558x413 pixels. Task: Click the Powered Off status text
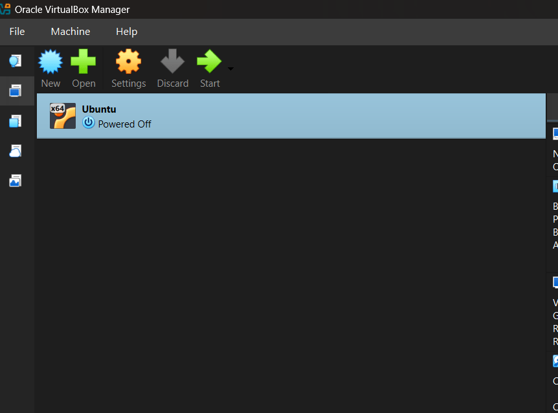(x=124, y=124)
